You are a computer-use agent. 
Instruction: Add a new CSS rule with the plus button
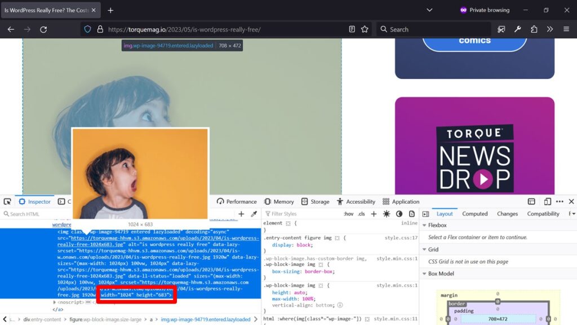click(x=374, y=214)
